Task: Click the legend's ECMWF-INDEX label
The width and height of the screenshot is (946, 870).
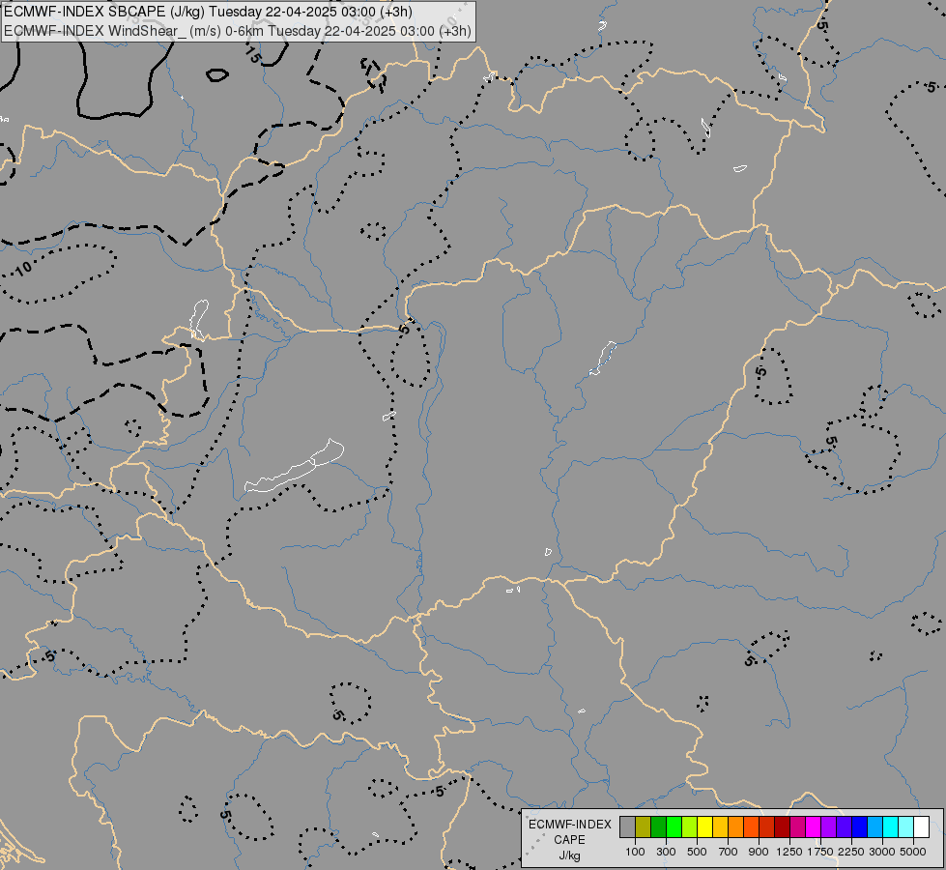Action: pos(569,825)
